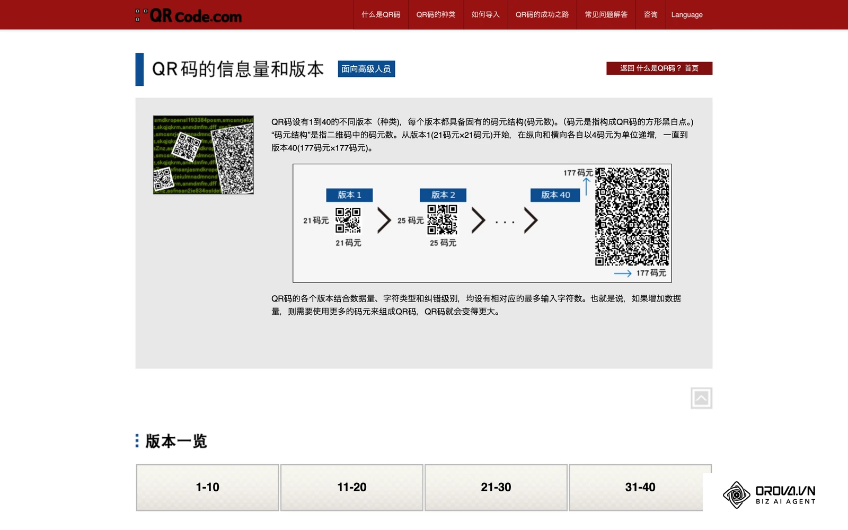Select the 31-40 version tab
The height and width of the screenshot is (530, 848).
[640, 488]
